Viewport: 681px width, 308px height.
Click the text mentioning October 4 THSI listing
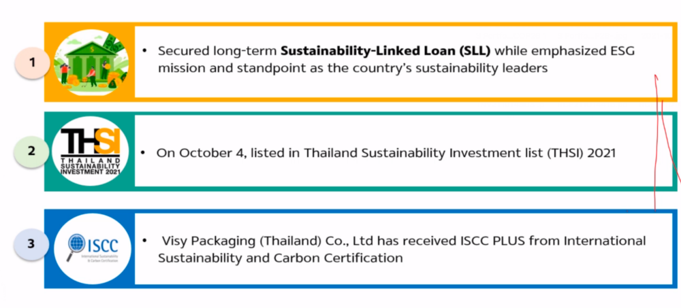386,153
